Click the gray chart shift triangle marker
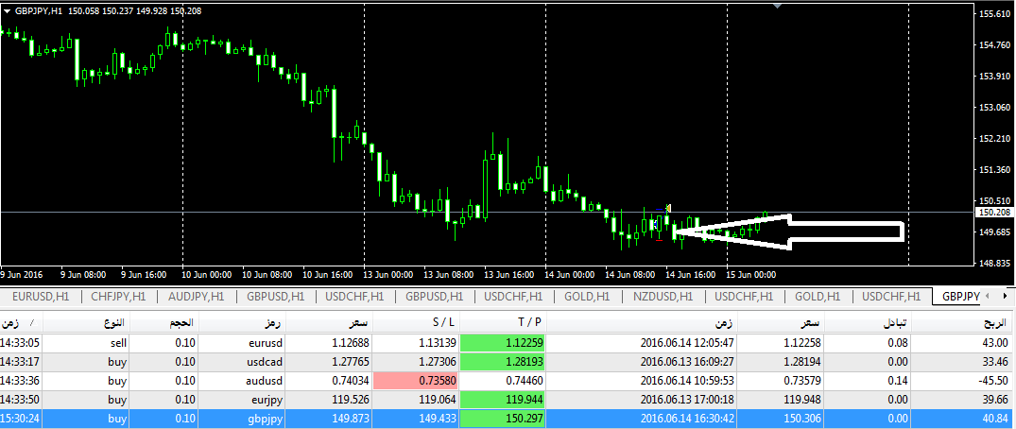This screenshot has height=429, width=1016. point(778,6)
